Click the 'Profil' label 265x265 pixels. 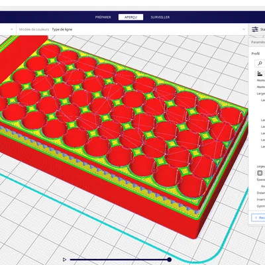[x=256, y=54]
